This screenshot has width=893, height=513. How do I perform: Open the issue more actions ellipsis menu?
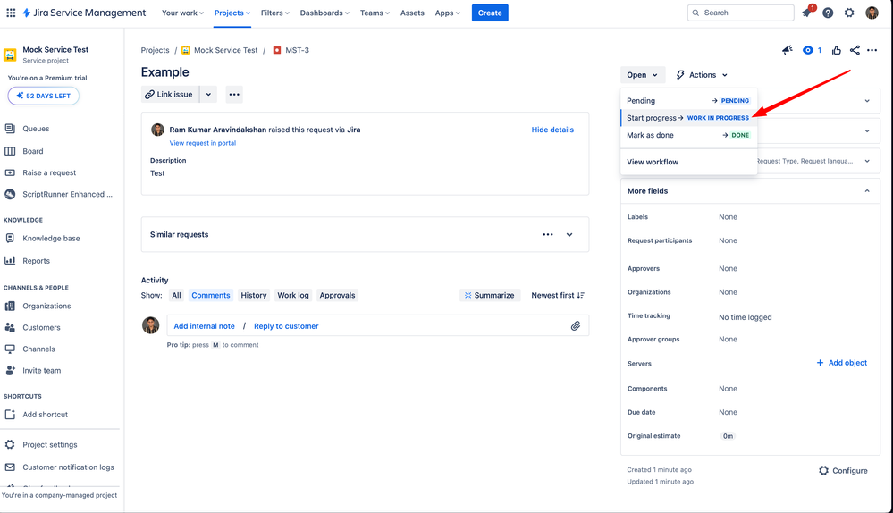pyautogui.click(x=872, y=50)
